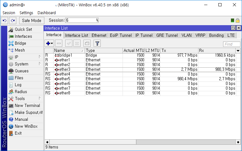
Task: Click the undo arrow icon
Action: tap(5, 20)
